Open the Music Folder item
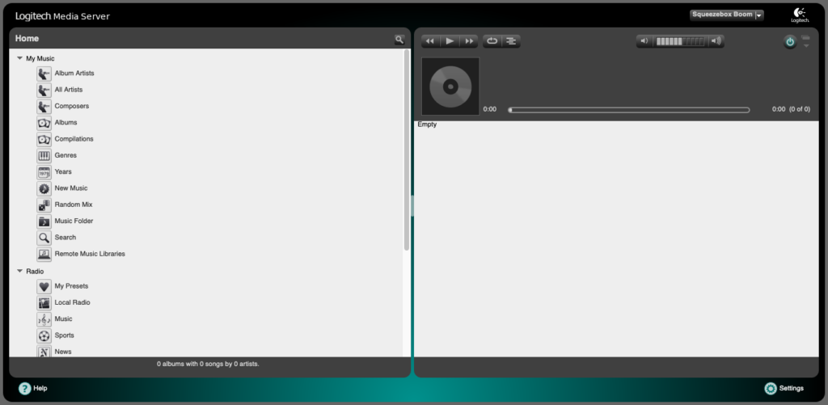Viewport: 828px width, 405px height. click(x=74, y=221)
